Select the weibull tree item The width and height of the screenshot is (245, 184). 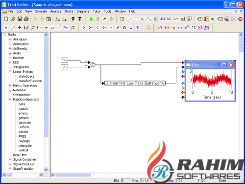tap(23, 150)
